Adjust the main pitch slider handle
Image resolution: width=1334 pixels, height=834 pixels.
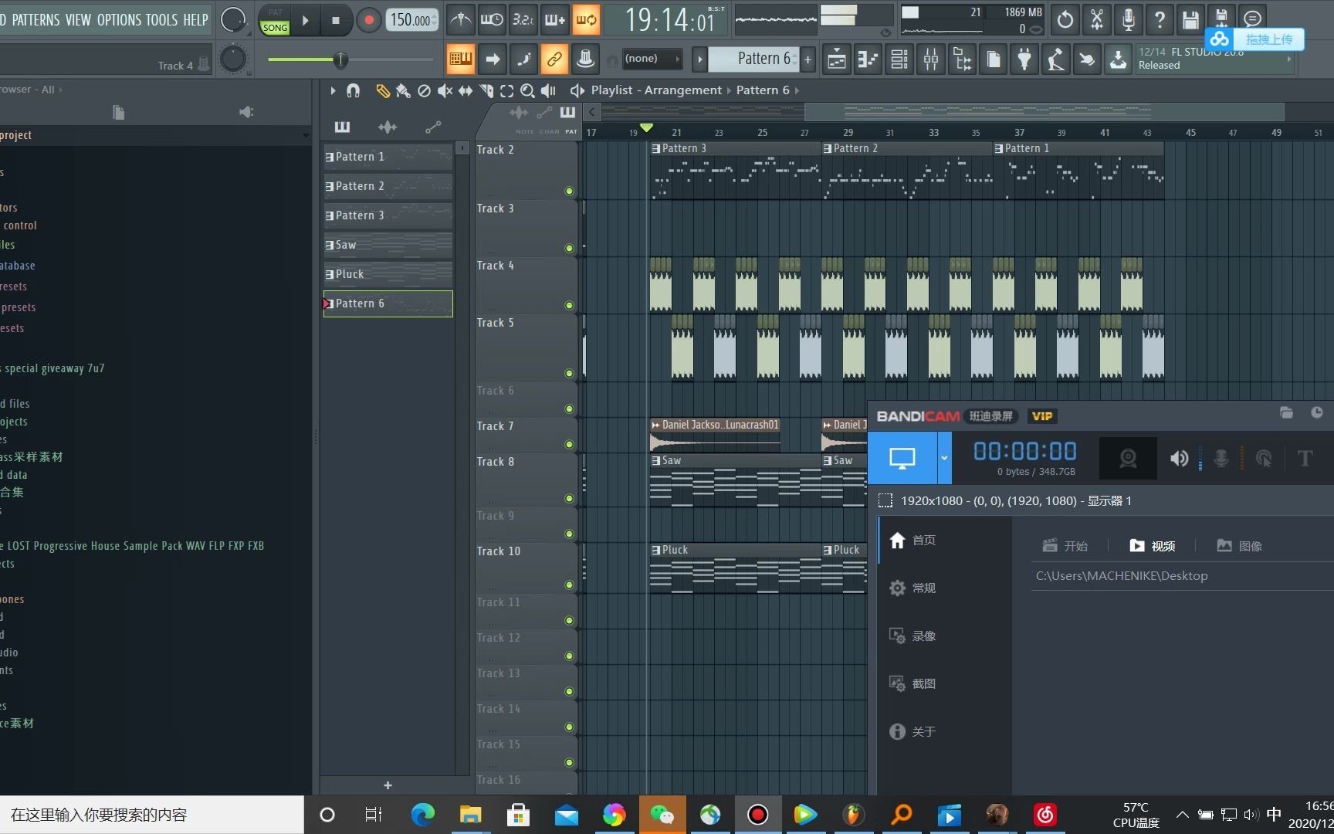340,59
